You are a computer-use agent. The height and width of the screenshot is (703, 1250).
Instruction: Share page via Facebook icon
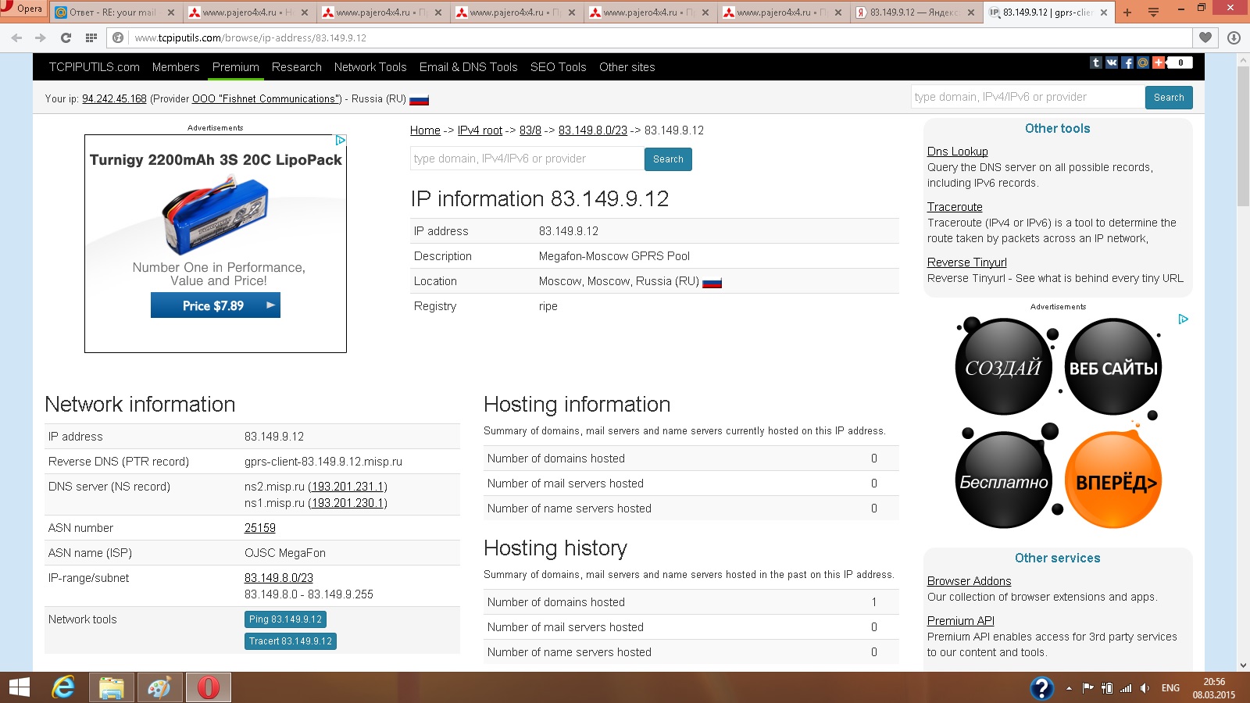tap(1127, 62)
